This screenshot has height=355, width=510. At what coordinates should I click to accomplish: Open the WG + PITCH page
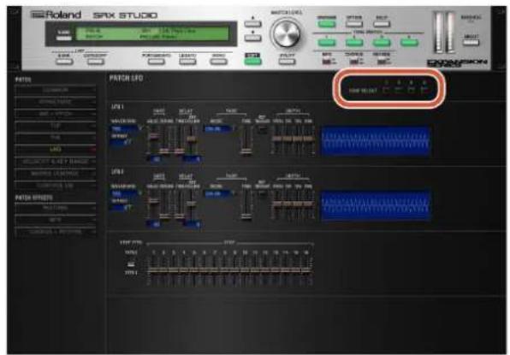tap(56, 114)
